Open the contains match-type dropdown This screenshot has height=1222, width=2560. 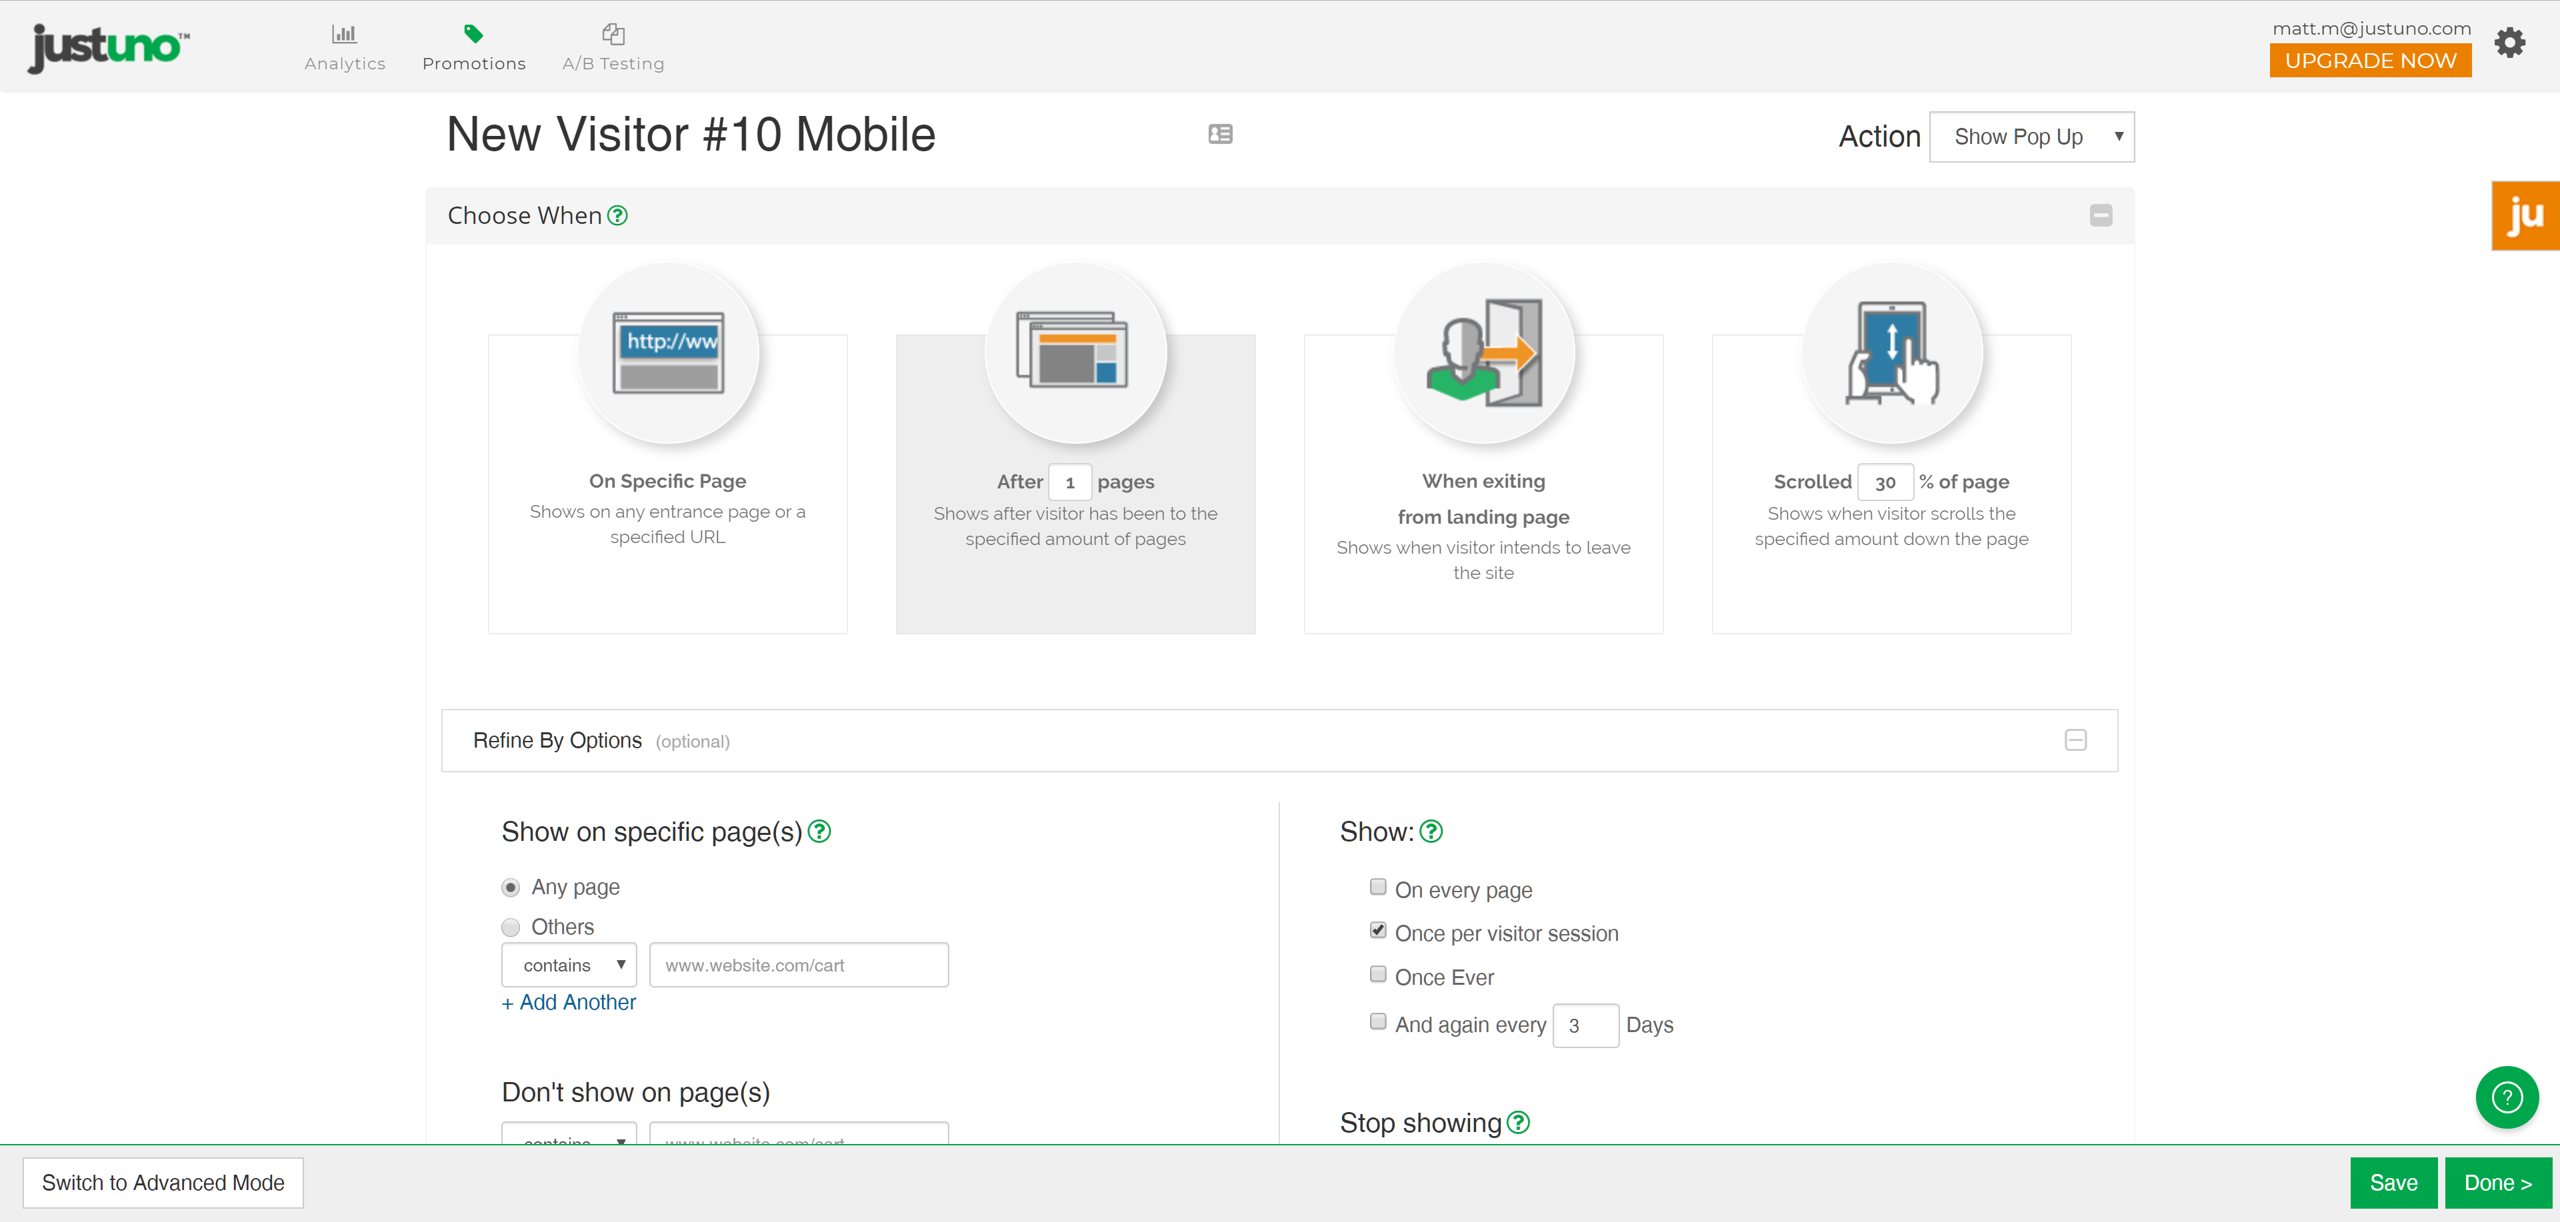569,965
